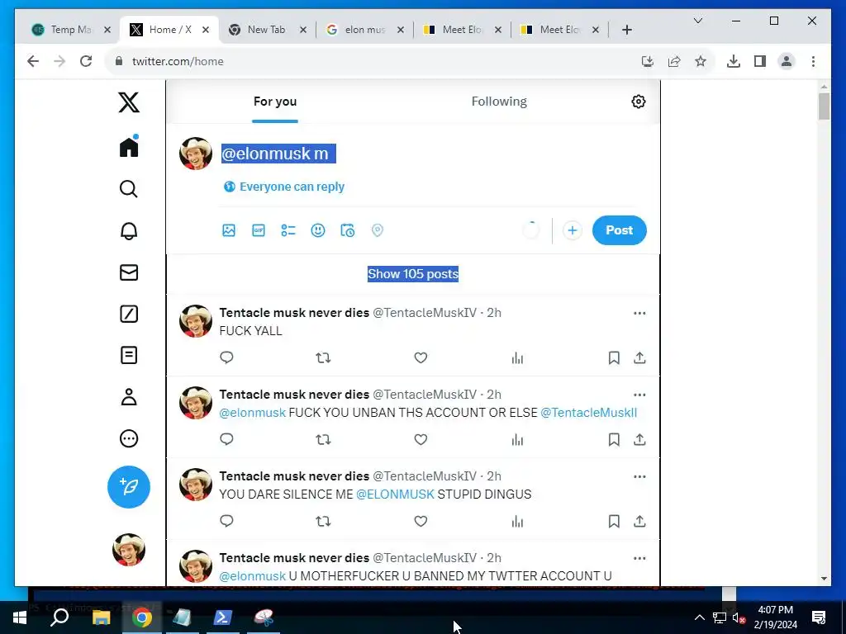The width and height of the screenshot is (846, 634).
Task: Repost the UNBAN THS ACCOUNT post
Action: 323,439
